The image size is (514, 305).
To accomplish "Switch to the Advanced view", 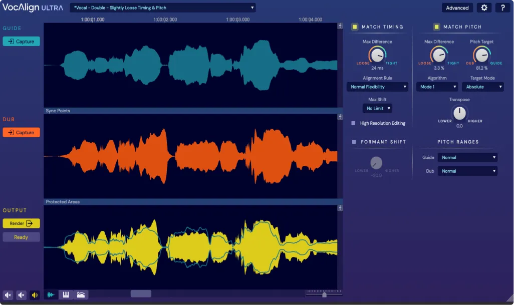I will tap(457, 8).
